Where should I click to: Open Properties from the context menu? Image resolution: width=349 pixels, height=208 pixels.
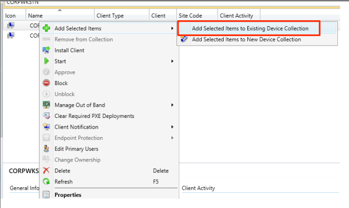[x=109, y=195]
